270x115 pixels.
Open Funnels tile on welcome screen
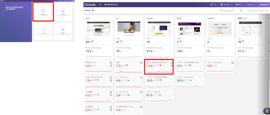click(63, 31)
